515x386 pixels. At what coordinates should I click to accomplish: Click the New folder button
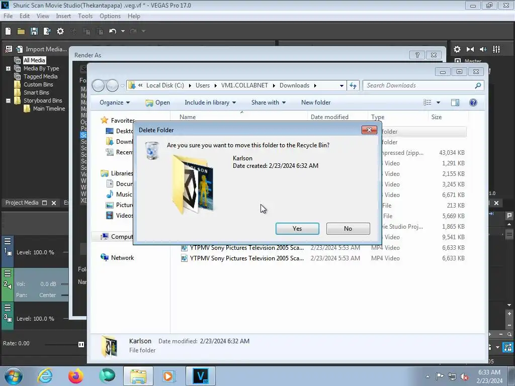point(316,103)
